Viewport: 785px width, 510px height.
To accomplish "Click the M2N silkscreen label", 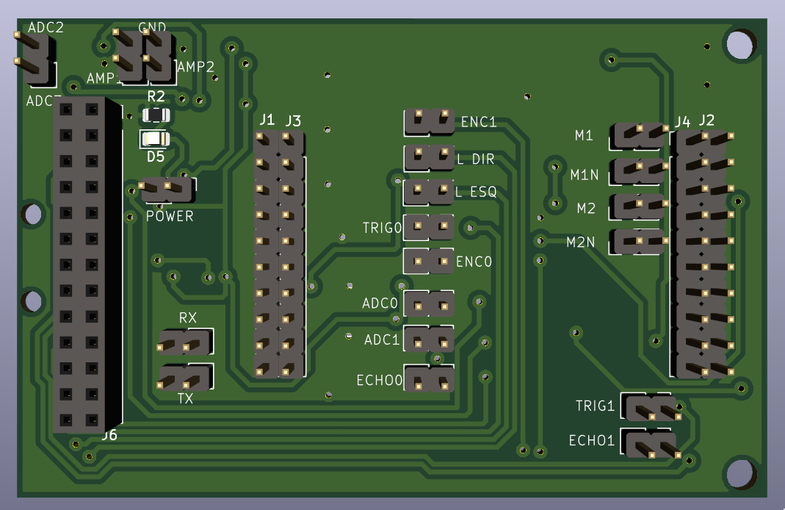I will click(x=581, y=243).
